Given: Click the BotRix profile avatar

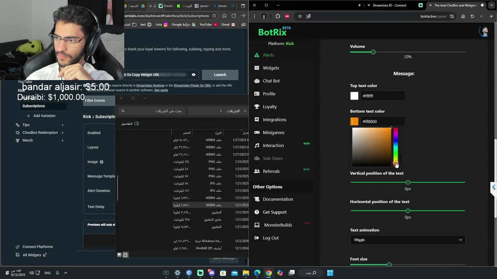Looking at the screenshot, I should (484, 32).
